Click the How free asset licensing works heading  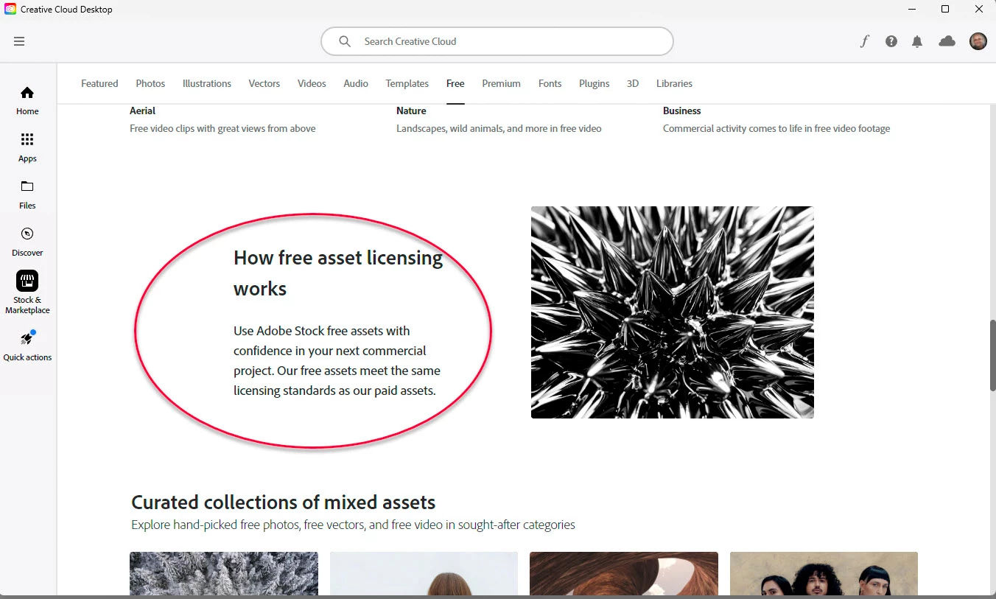click(338, 273)
